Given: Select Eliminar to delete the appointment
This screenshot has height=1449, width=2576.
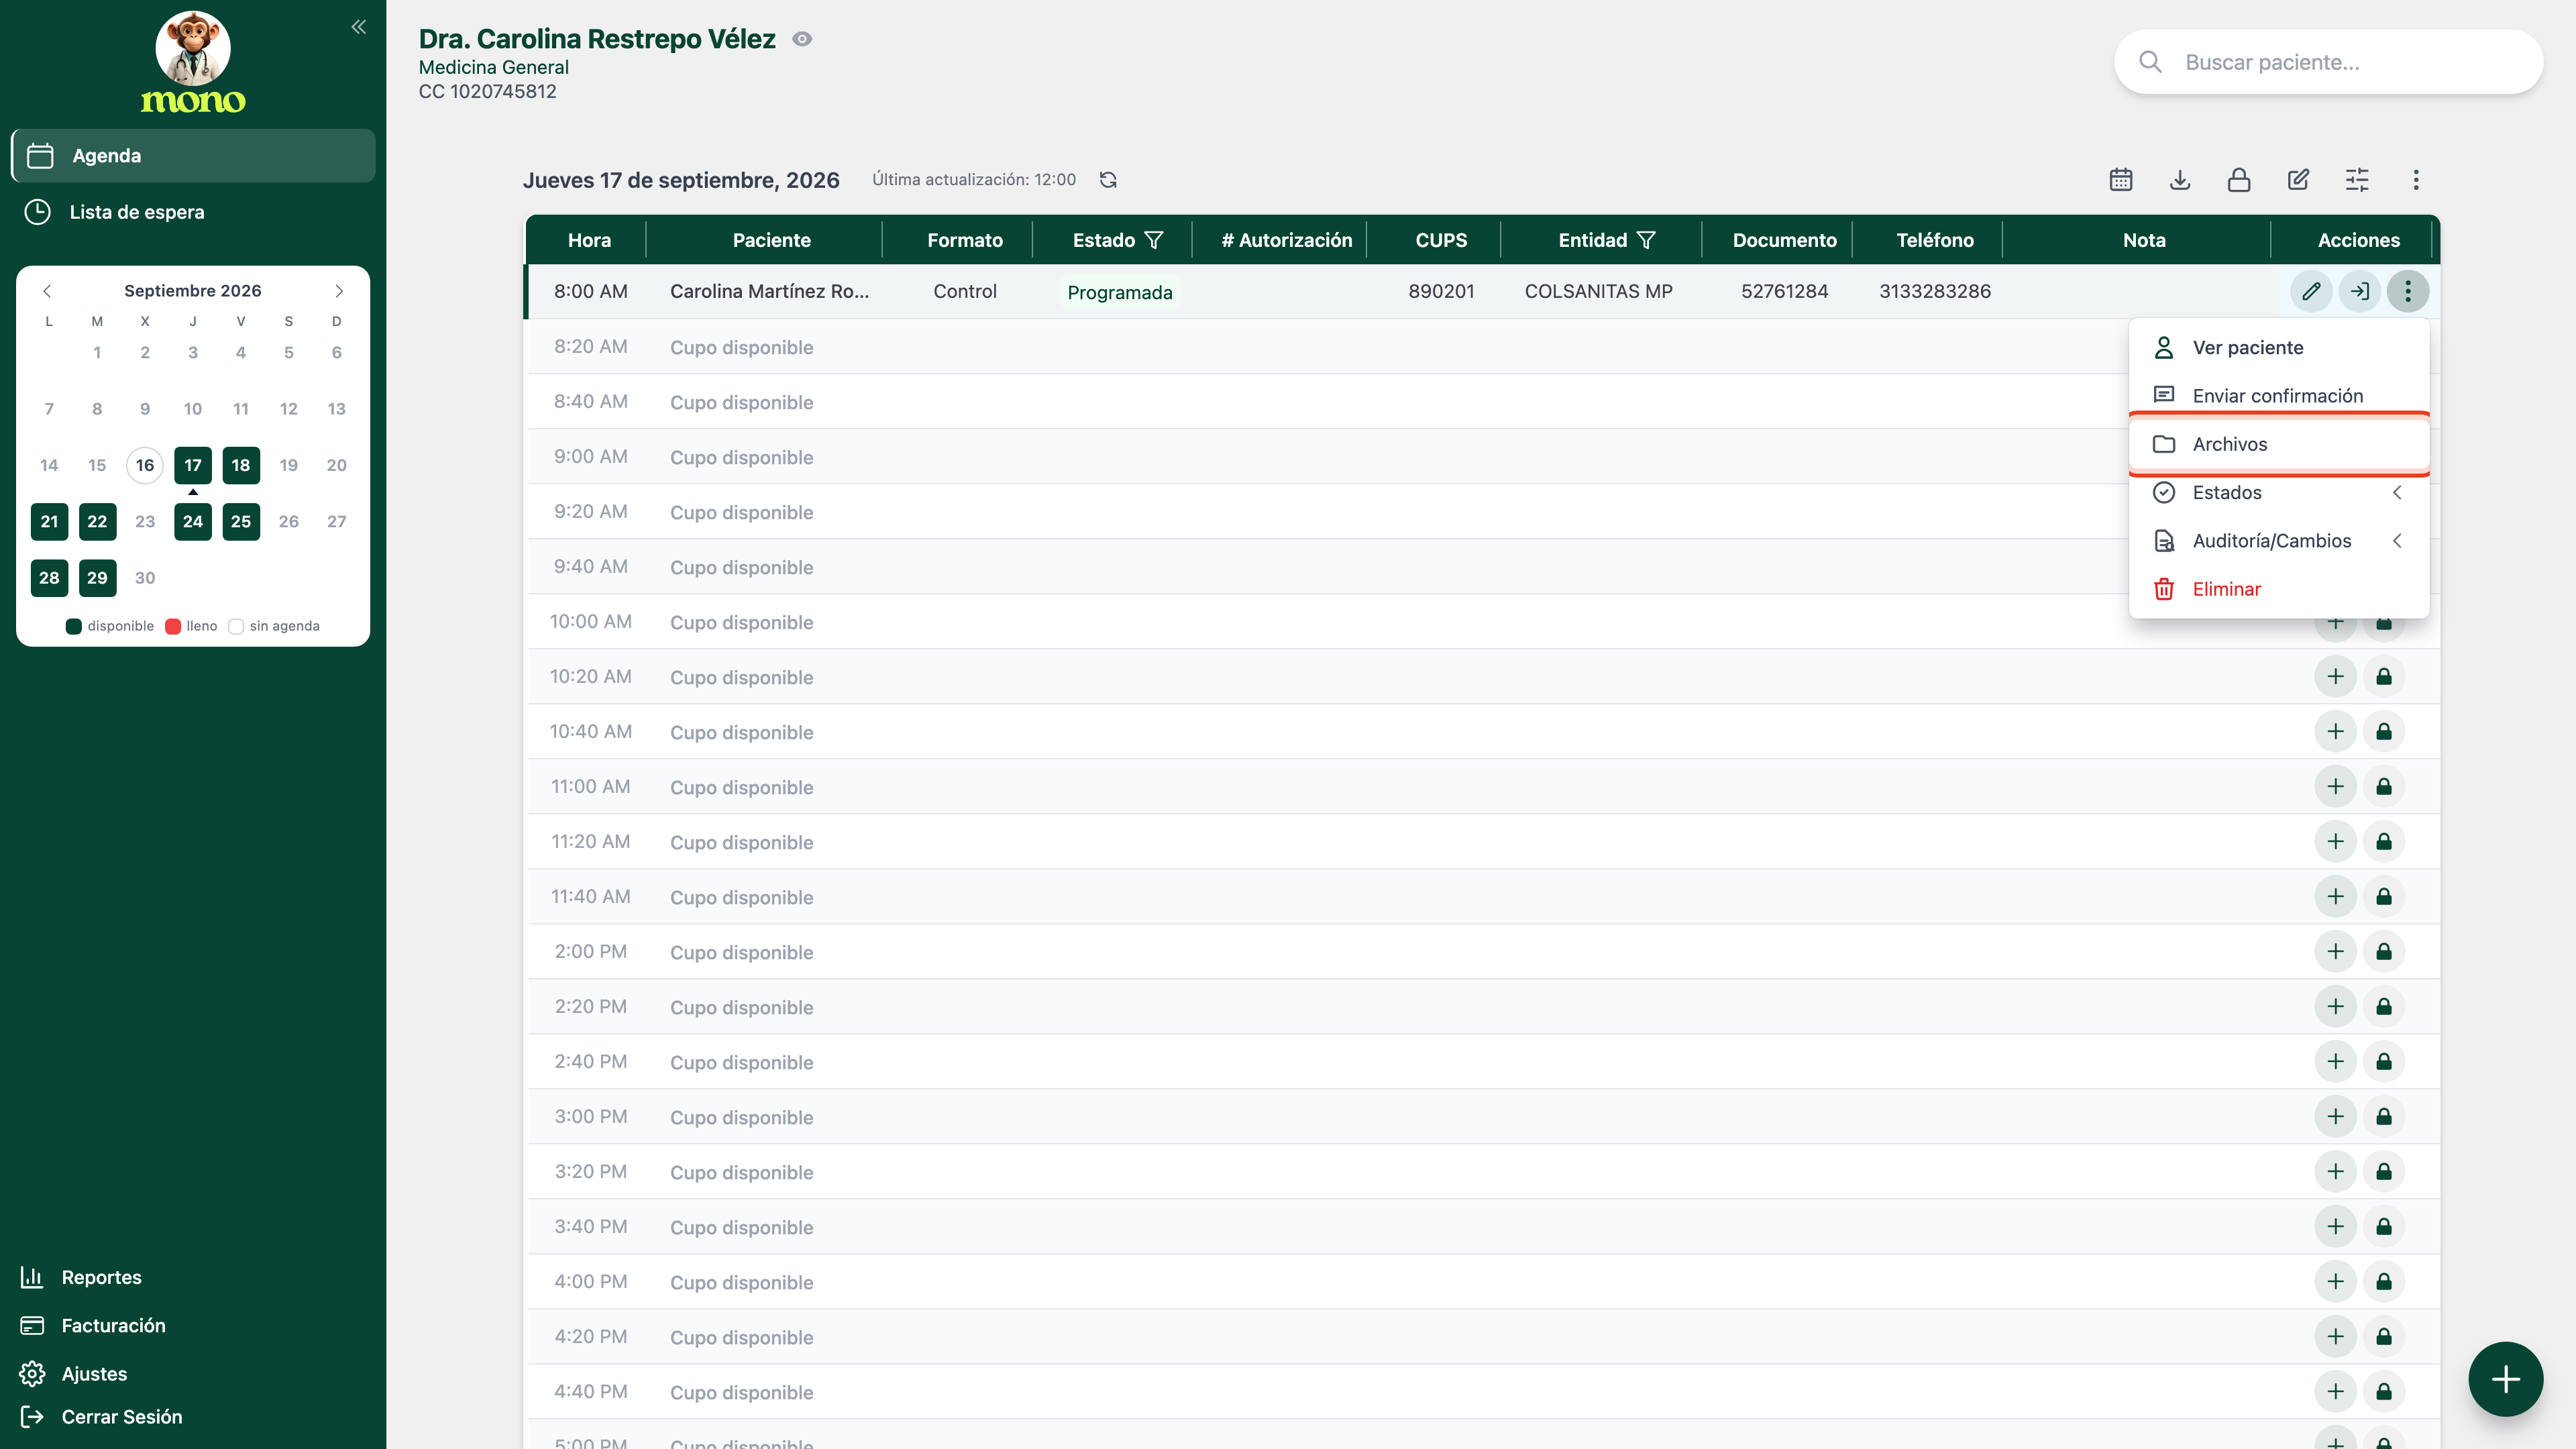Looking at the screenshot, I should (2279, 589).
